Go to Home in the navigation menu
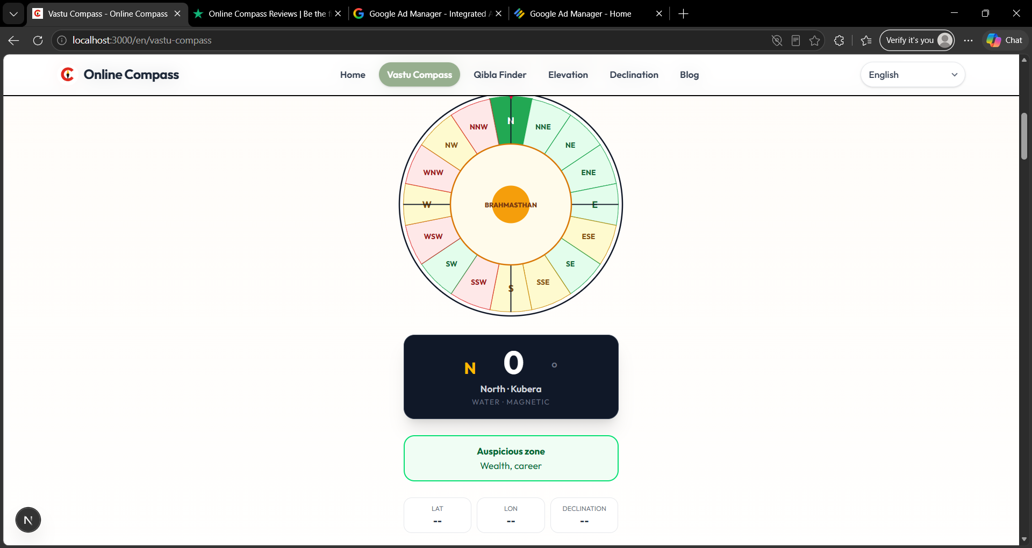 pyautogui.click(x=353, y=75)
